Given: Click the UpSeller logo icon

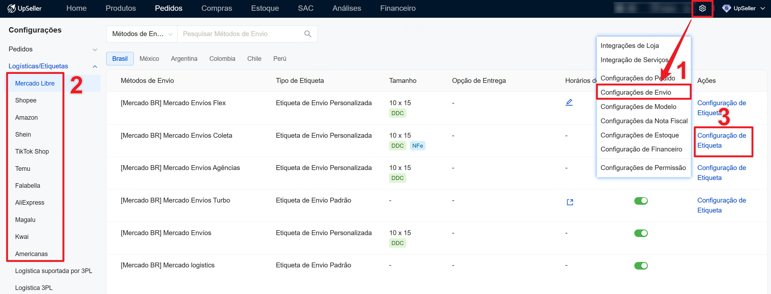Looking at the screenshot, I should [11, 8].
